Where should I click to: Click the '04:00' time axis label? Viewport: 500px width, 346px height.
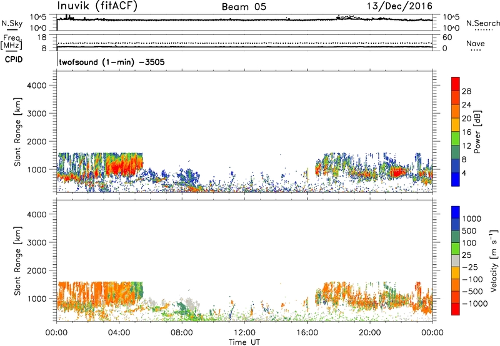pos(119,333)
